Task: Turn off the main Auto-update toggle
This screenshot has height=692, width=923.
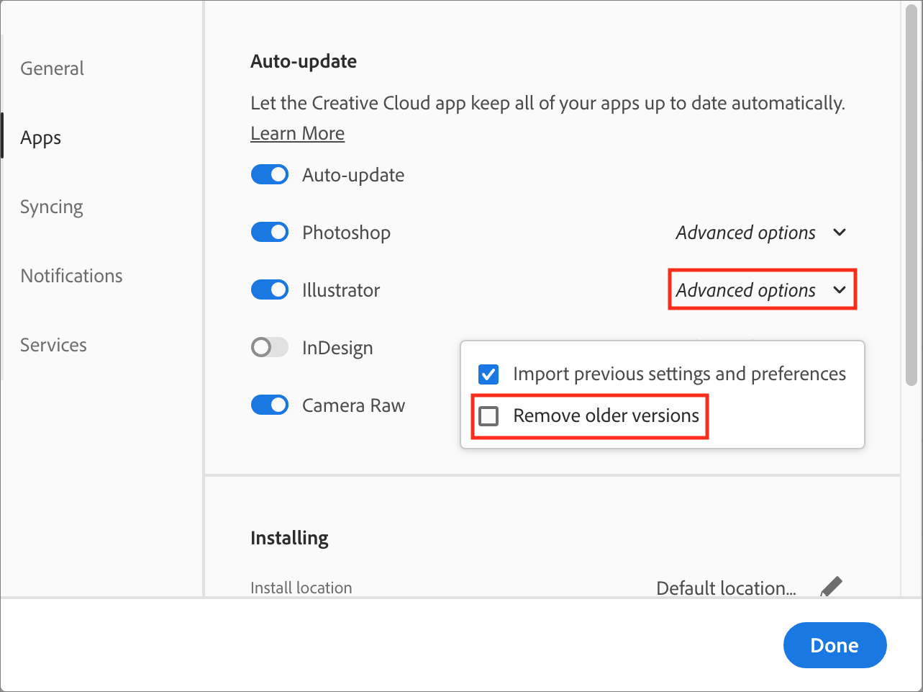Action: pyautogui.click(x=270, y=175)
